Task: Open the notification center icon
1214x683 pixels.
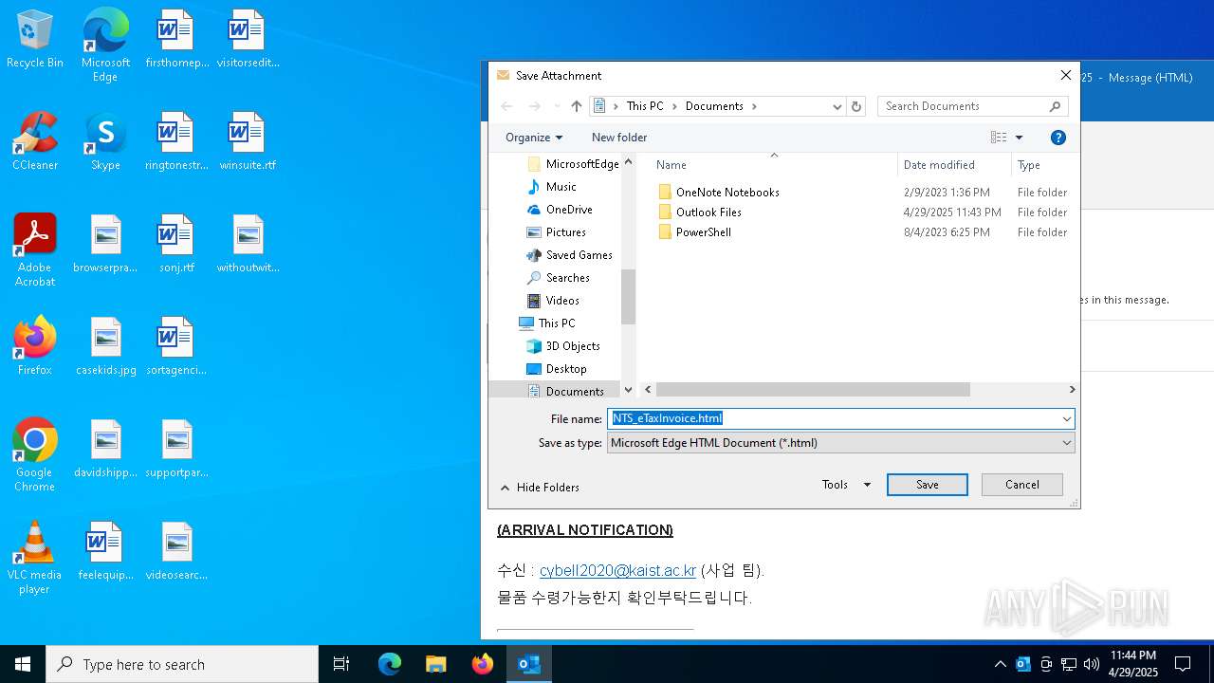Action: point(1183,664)
